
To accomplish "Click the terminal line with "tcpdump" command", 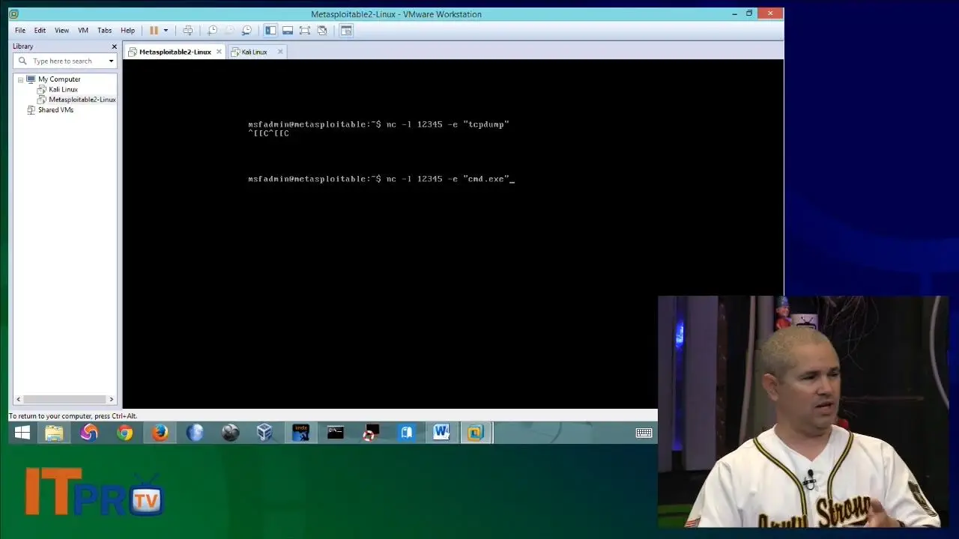I will (x=378, y=124).
